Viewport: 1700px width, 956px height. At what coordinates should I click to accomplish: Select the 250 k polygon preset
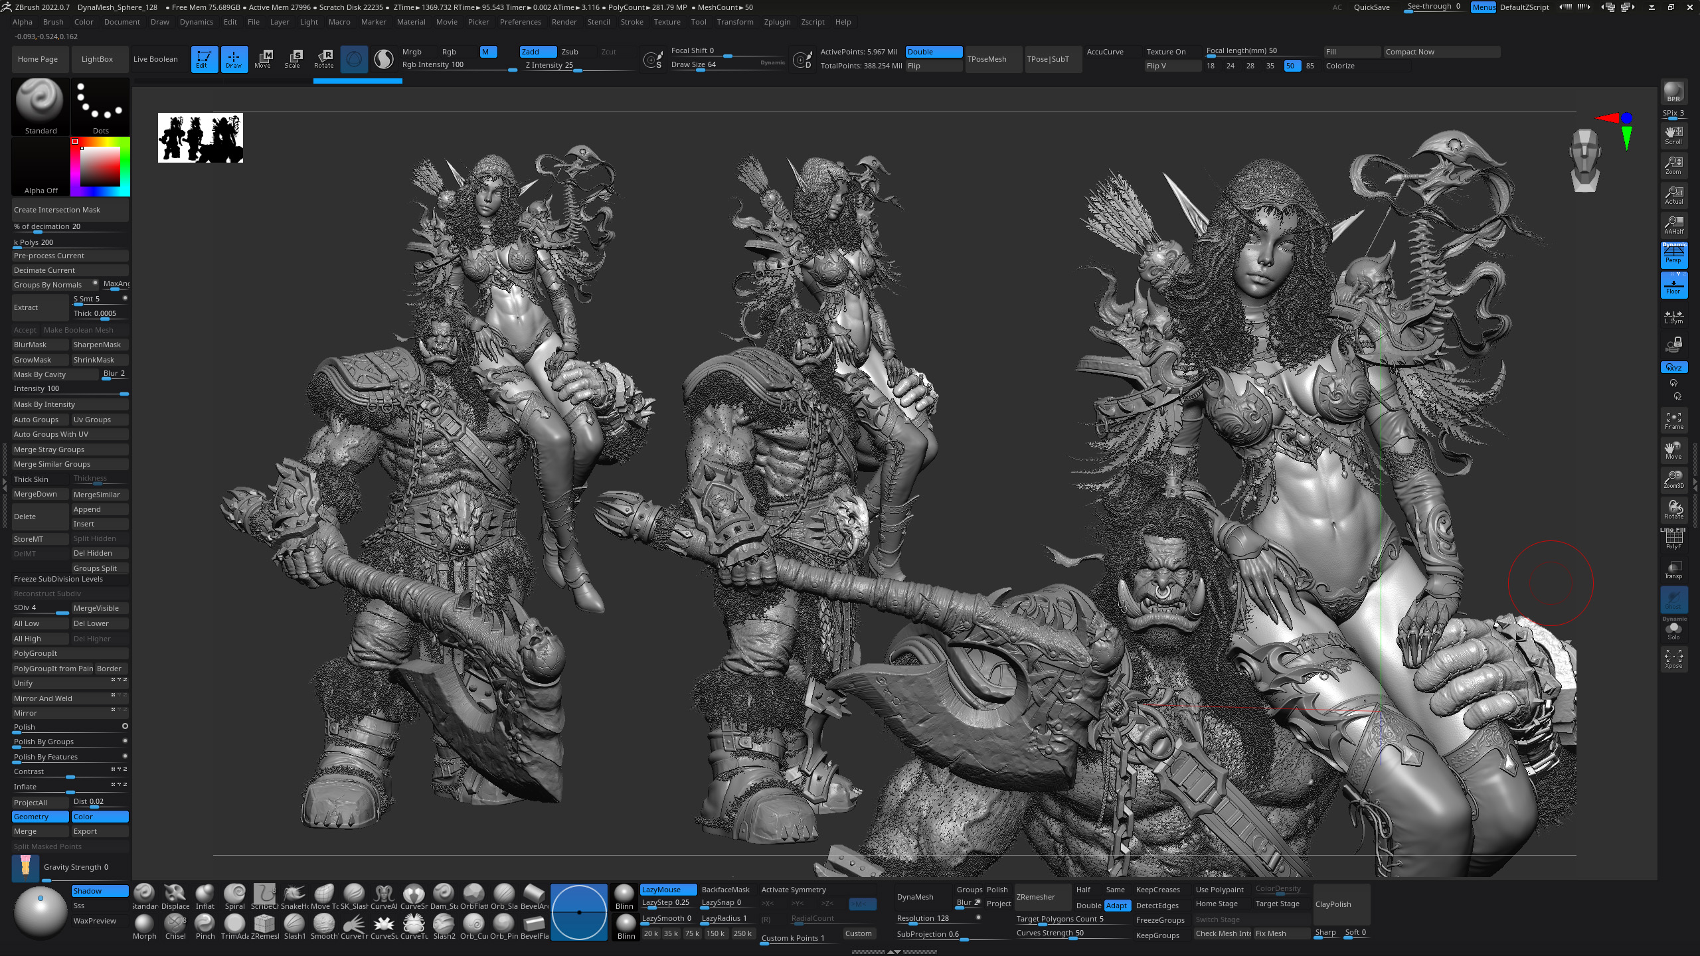[x=742, y=933]
